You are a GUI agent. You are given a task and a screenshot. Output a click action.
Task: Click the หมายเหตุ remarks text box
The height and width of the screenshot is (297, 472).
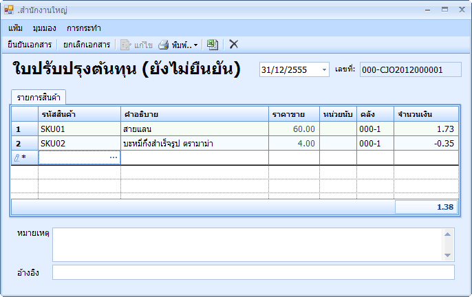pos(248,244)
